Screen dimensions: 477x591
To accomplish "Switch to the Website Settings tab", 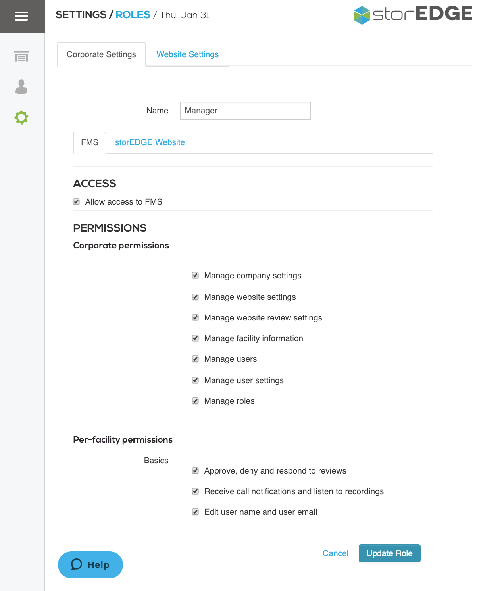I will click(187, 54).
